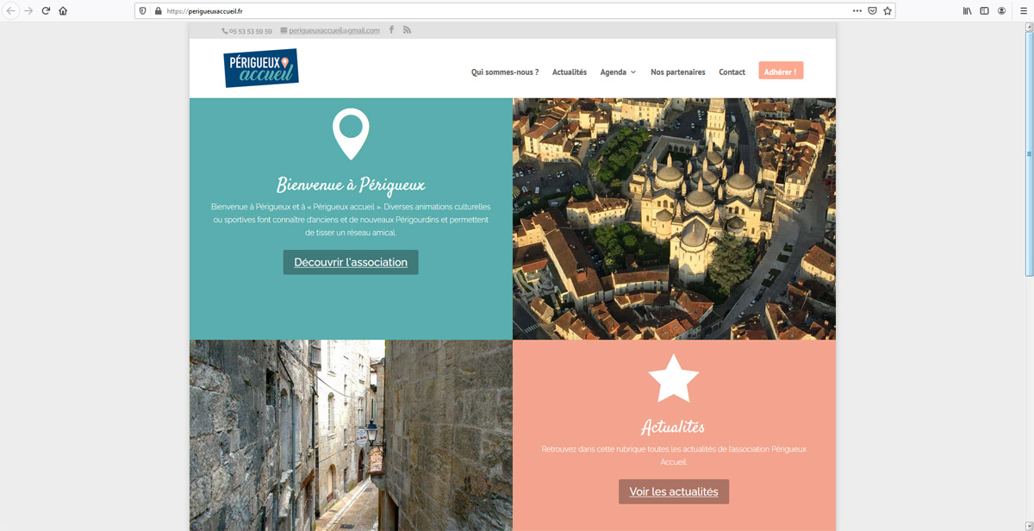Click the browser reload button
This screenshot has height=531, width=1034.
(x=46, y=11)
